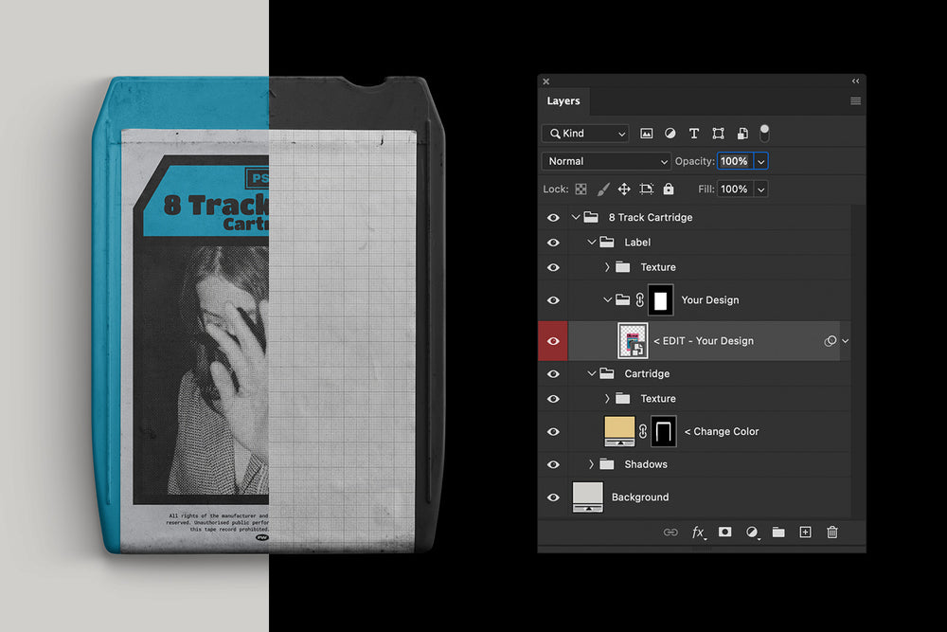947x632 pixels.
Task: Click the Opacity value field
Action: 734,161
